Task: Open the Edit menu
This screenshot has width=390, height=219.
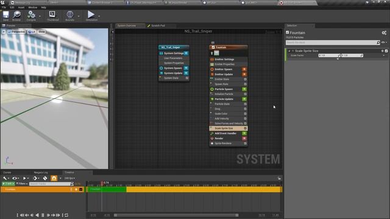Action: (x=12, y=7)
